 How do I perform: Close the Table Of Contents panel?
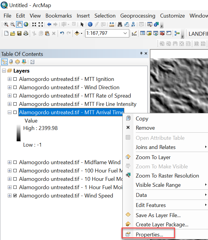(146, 54)
